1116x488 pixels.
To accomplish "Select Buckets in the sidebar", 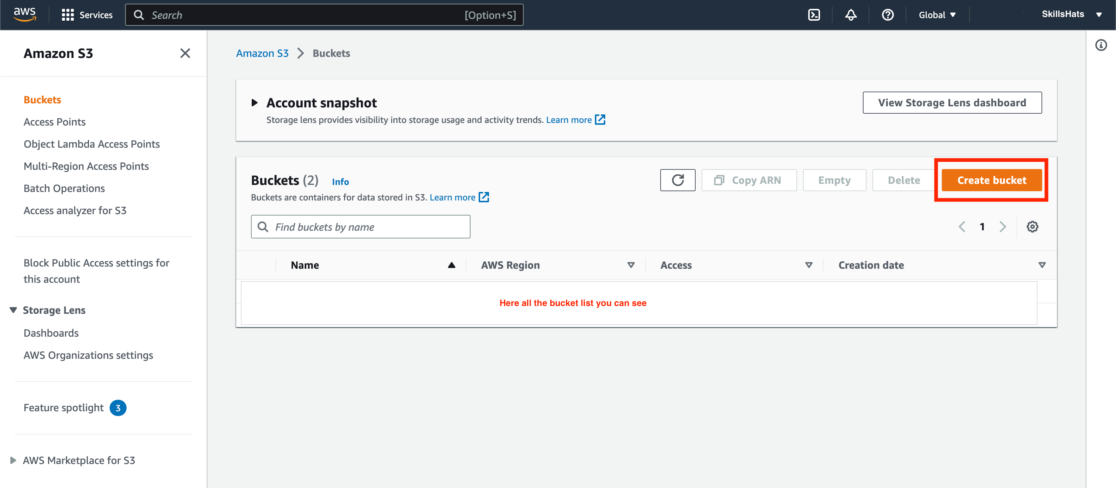I will 42,100.
